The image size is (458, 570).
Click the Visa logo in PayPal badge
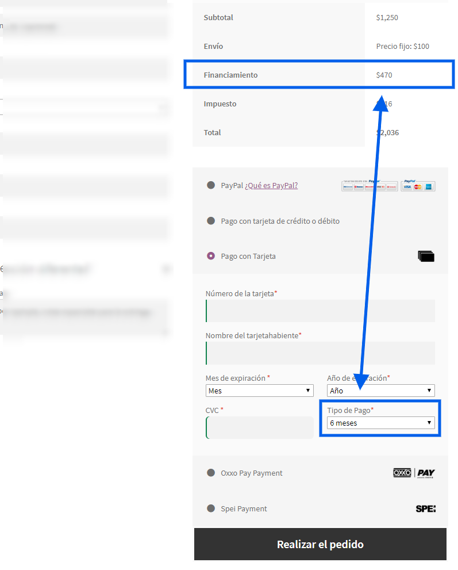click(407, 187)
